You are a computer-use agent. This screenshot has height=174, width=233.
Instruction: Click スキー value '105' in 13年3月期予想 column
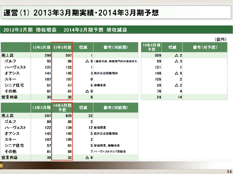[x=158, y=79]
